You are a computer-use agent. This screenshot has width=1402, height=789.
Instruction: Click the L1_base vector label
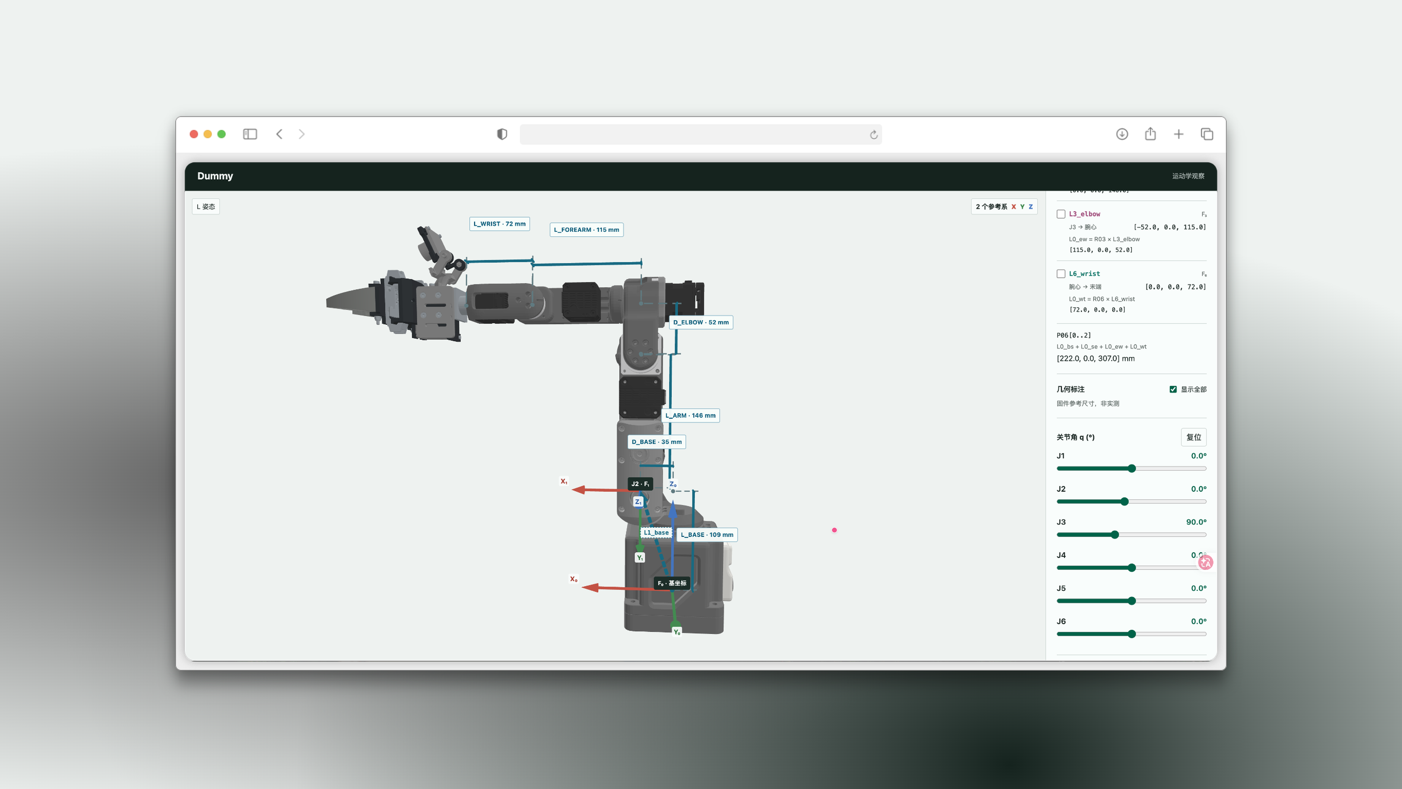(656, 533)
